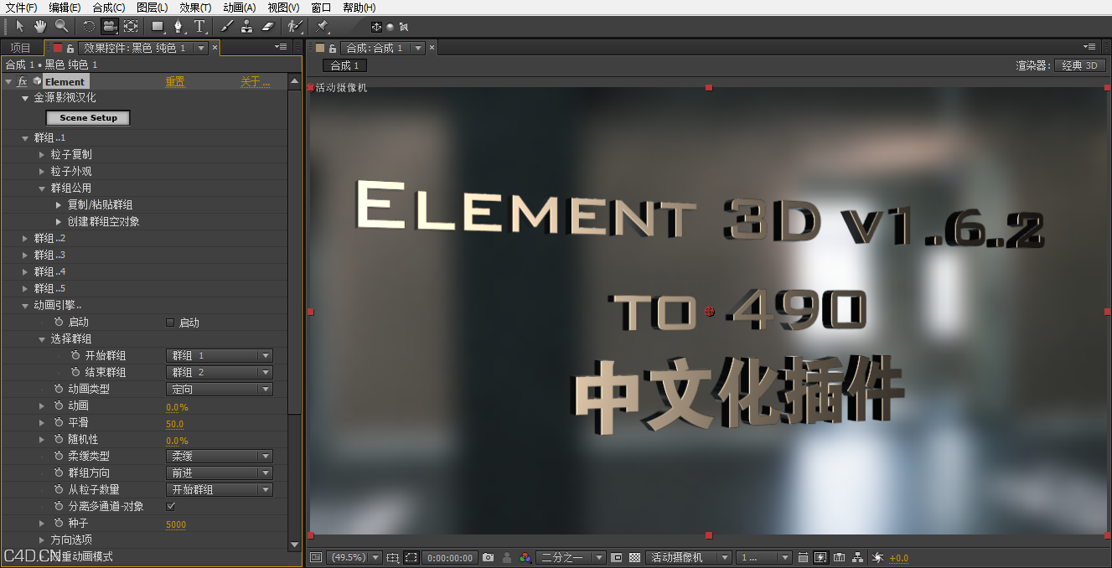Select the Hand tool in the toolbar
The height and width of the screenshot is (568, 1112).
(x=39, y=26)
